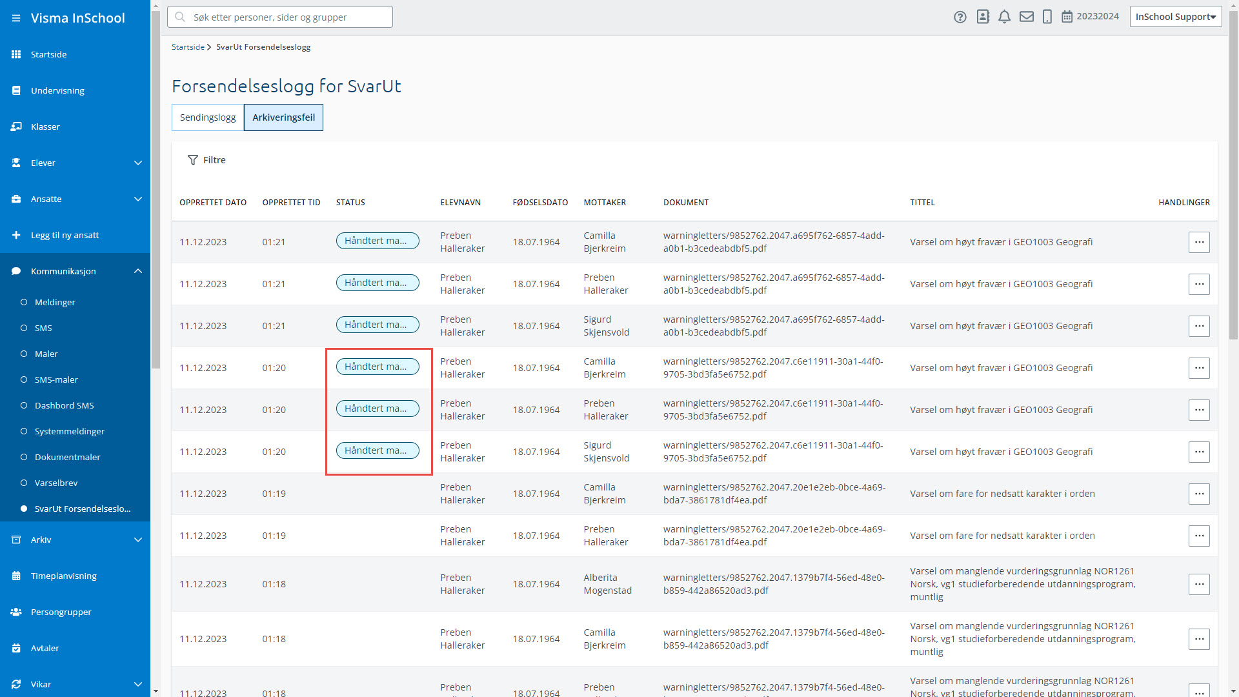
Task: Open Systemmeldinger in the sidebar
Action: pyautogui.click(x=69, y=431)
